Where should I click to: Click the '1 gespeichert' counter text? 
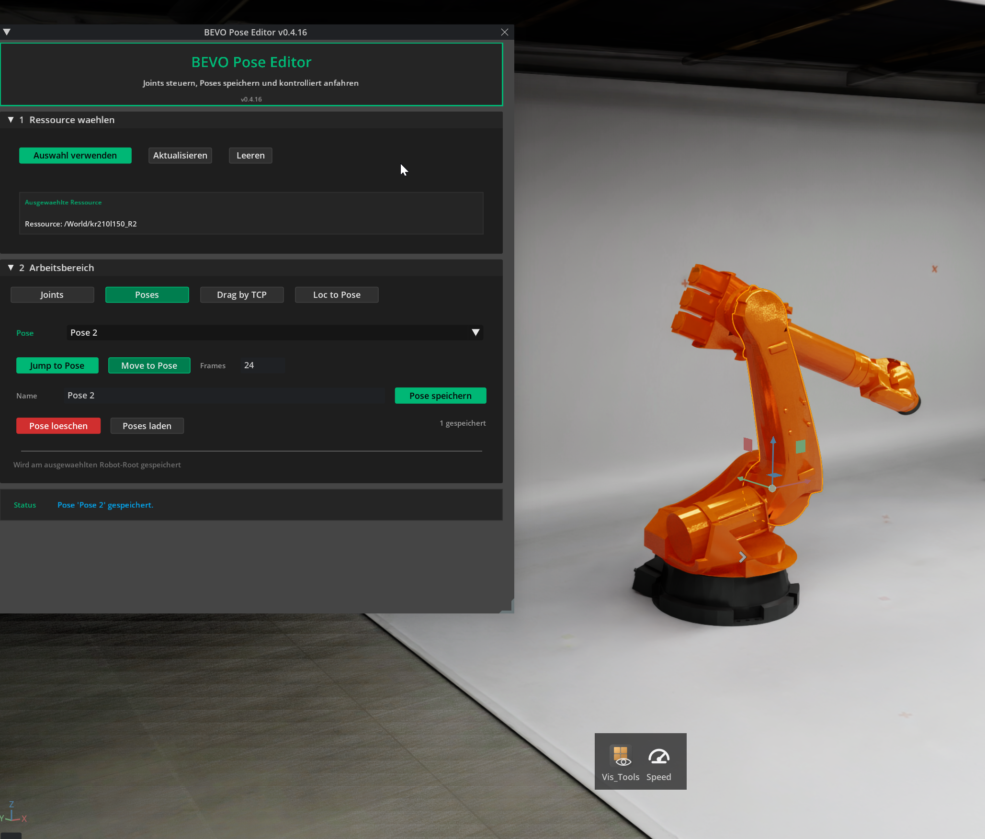click(x=463, y=423)
